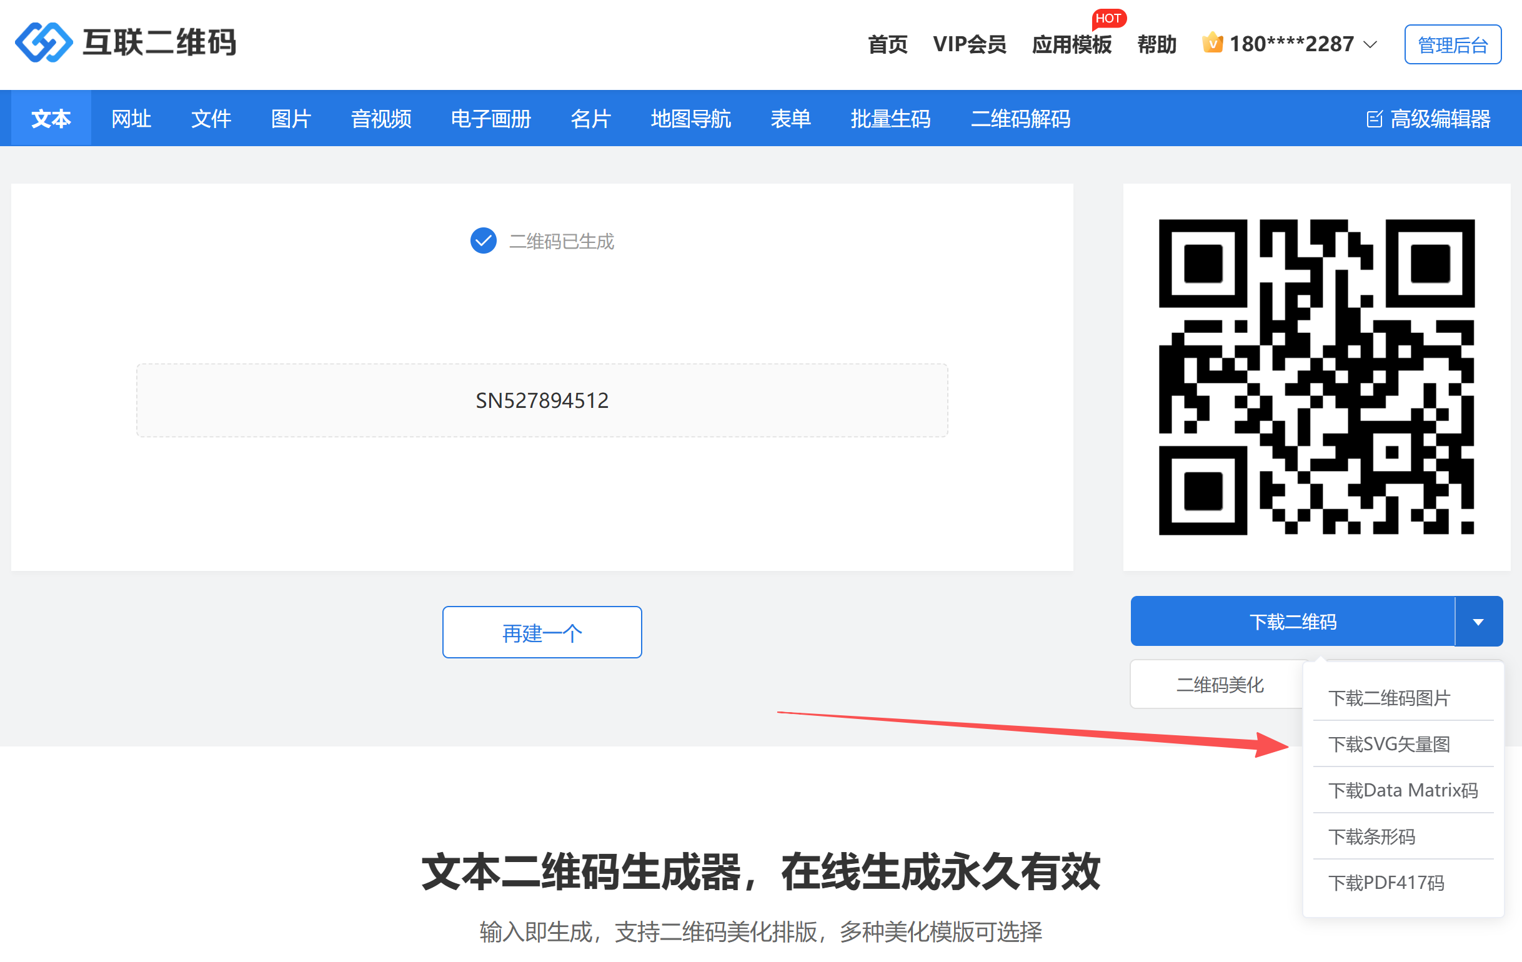Select 下载Data Matrix码 menu entry

pyautogui.click(x=1403, y=790)
